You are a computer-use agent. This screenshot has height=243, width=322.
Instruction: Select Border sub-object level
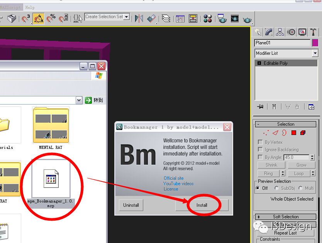pyautogui.click(x=284, y=133)
